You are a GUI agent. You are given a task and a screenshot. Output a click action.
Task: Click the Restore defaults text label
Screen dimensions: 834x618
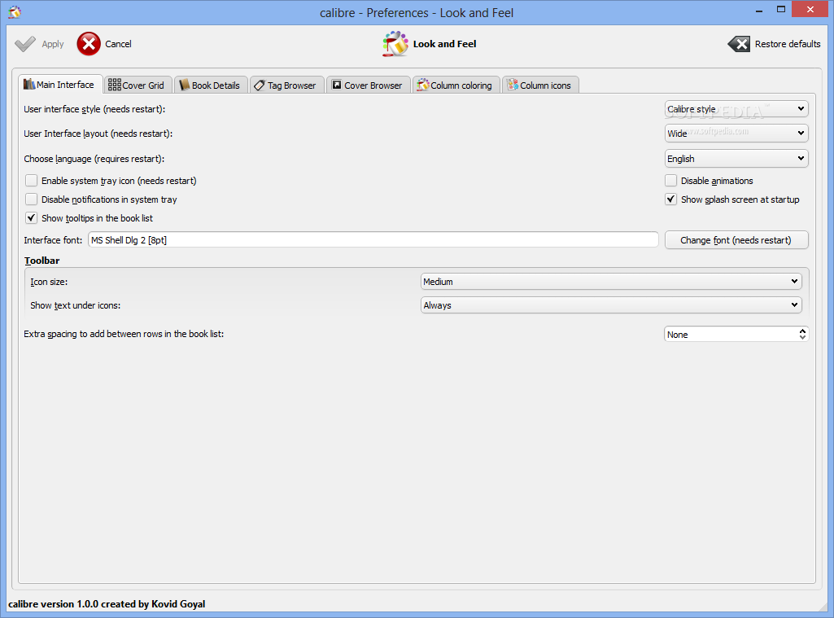click(788, 44)
